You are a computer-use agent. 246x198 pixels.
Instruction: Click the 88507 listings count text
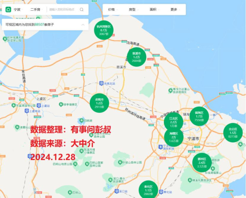point(39,25)
